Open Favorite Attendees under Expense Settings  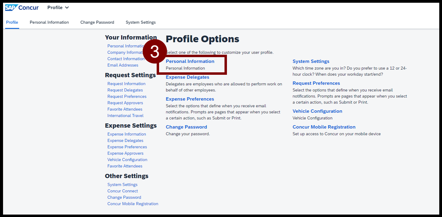pyautogui.click(x=125, y=166)
